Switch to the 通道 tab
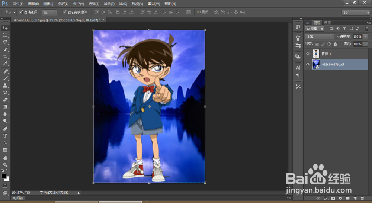The height and width of the screenshot is (203, 372). (327, 23)
